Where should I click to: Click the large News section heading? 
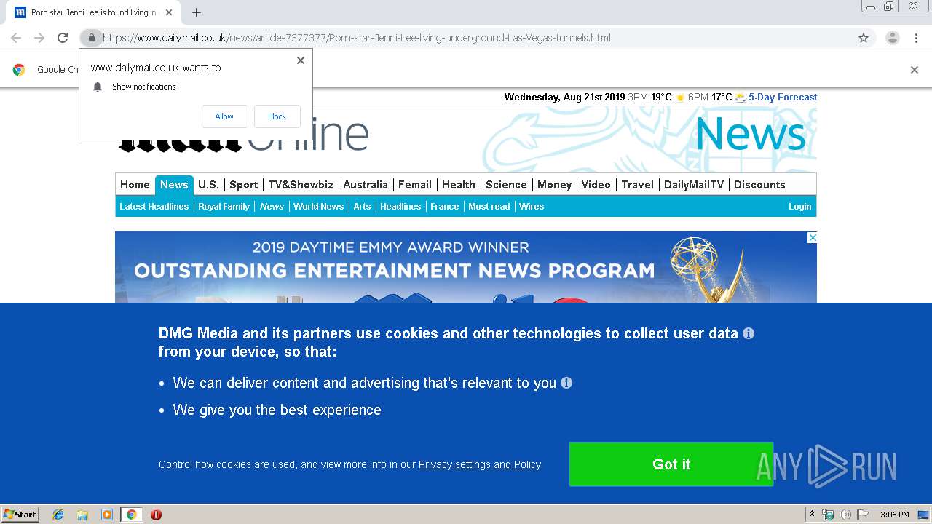point(751,135)
